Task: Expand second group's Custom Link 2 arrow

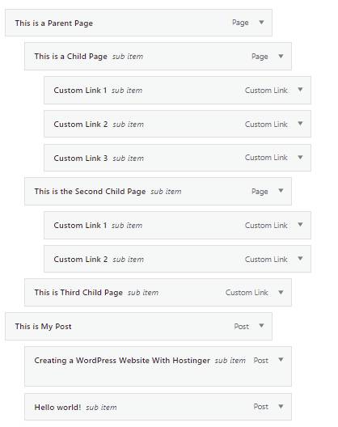Action: pos(300,259)
